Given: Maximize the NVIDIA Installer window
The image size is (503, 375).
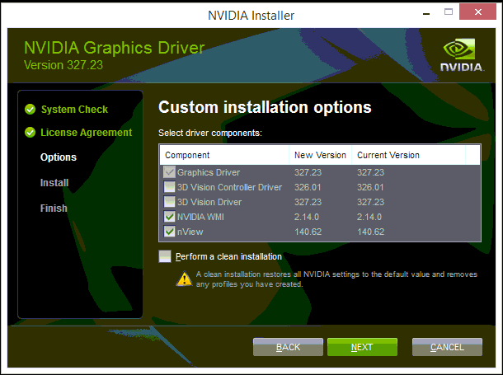Looking at the screenshot, I should tap(449, 12).
